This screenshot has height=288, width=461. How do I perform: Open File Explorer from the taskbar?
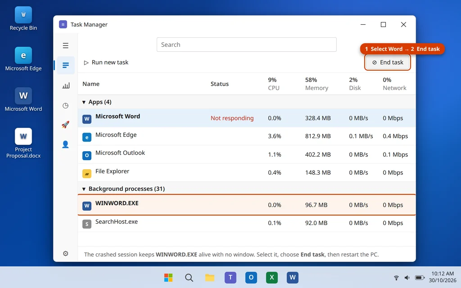pyautogui.click(x=210, y=277)
